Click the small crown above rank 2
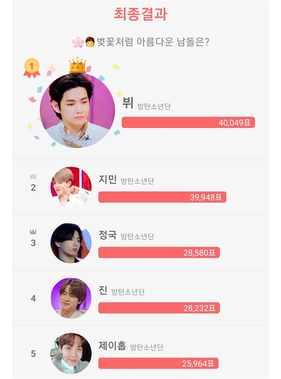The height and width of the screenshot is (379, 281). [x=33, y=177]
